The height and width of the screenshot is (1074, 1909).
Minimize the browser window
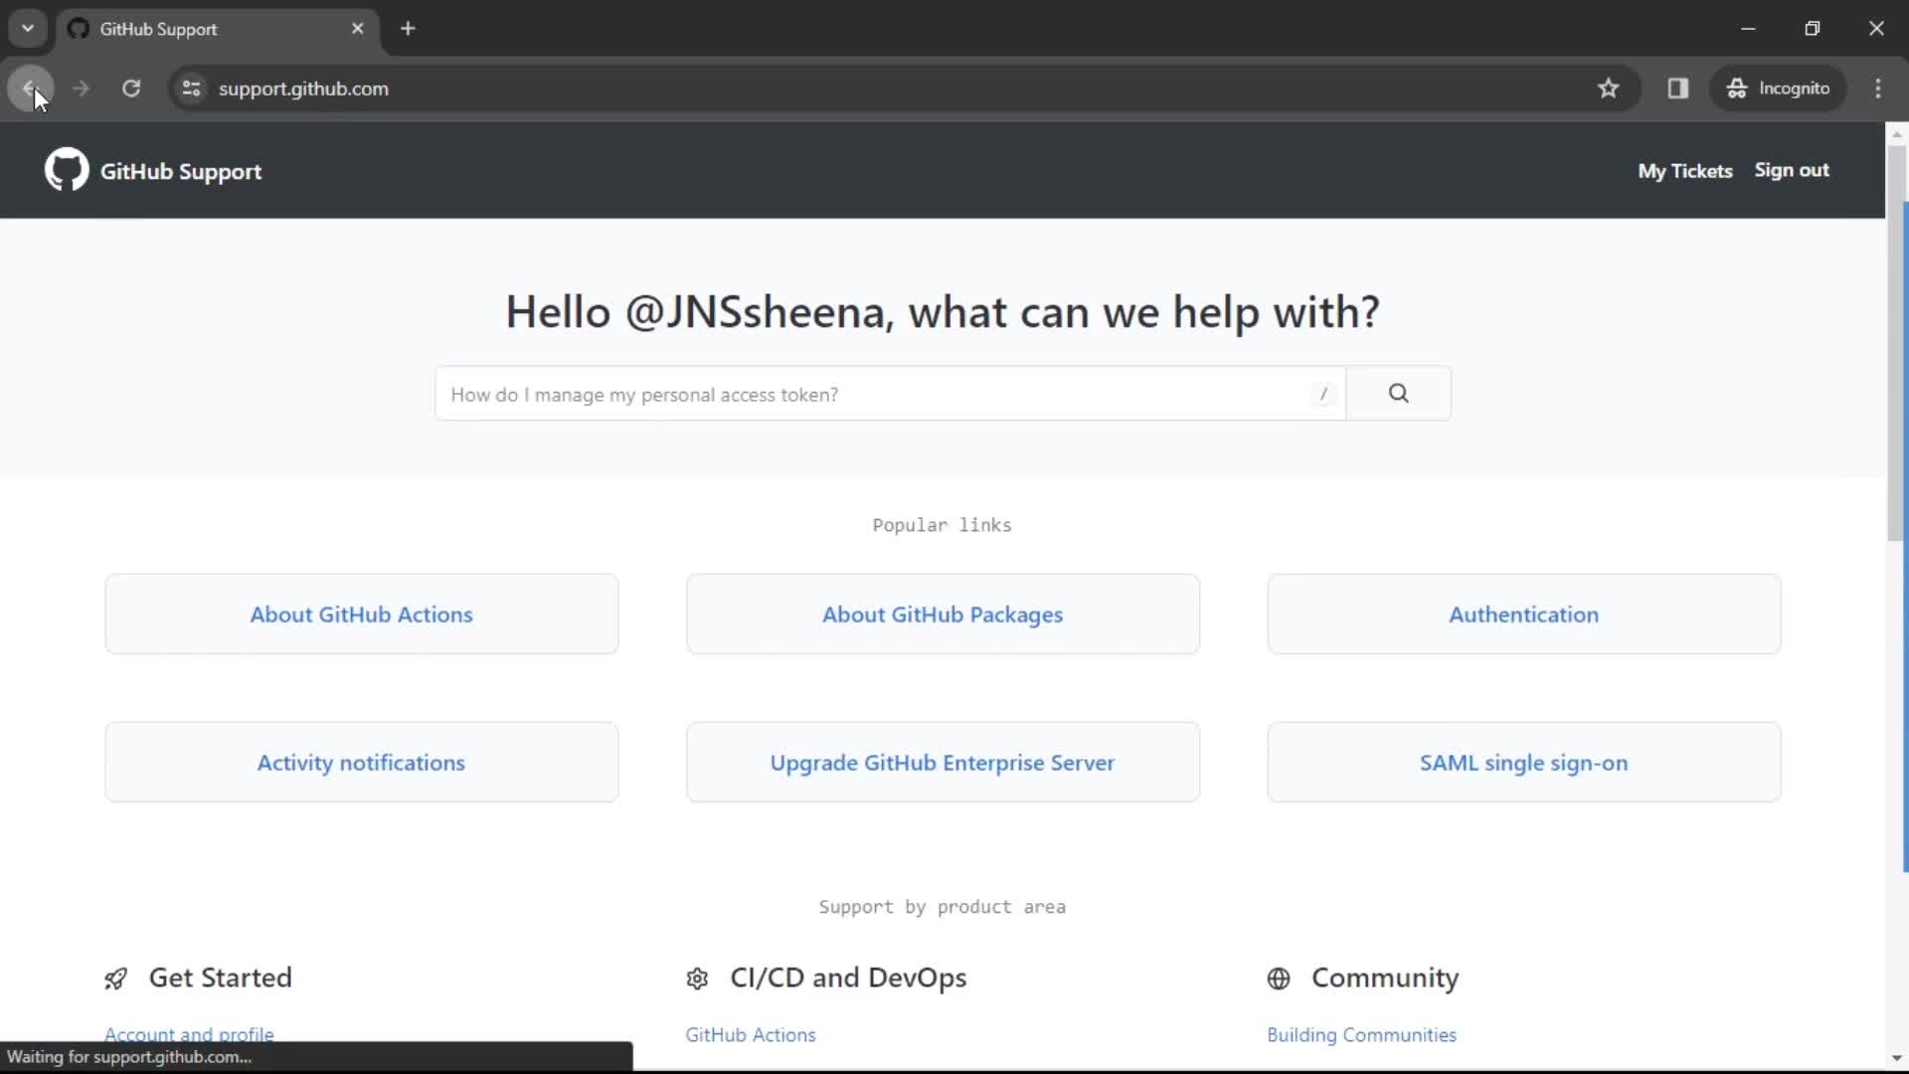[1748, 29]
